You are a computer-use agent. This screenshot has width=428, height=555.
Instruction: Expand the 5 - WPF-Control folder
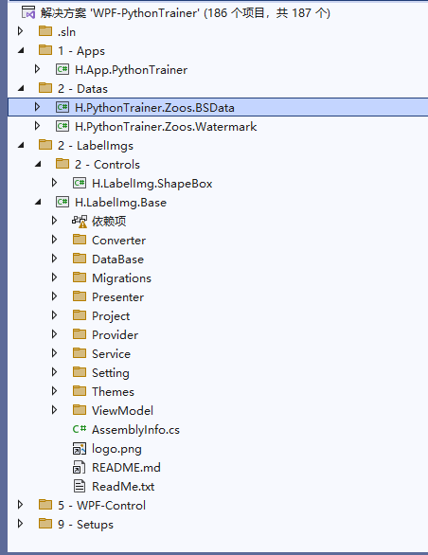(x=21, y=505)
